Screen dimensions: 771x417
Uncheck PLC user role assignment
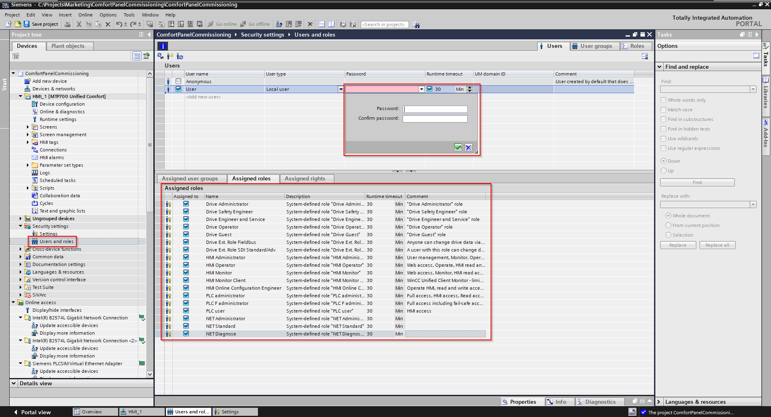point(186,311)
